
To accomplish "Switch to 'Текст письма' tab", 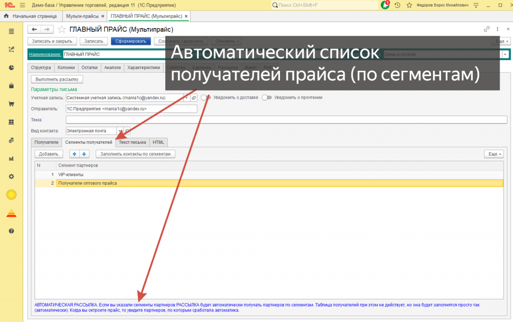I will pyautogui.click(x=132, y=142).
